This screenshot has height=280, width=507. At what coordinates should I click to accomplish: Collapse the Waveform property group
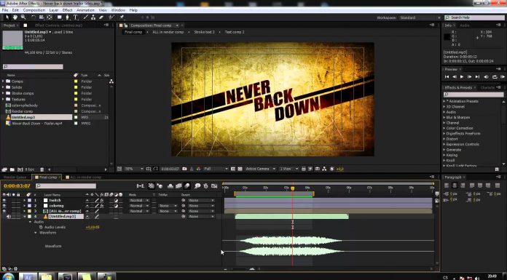coord(36,233)
